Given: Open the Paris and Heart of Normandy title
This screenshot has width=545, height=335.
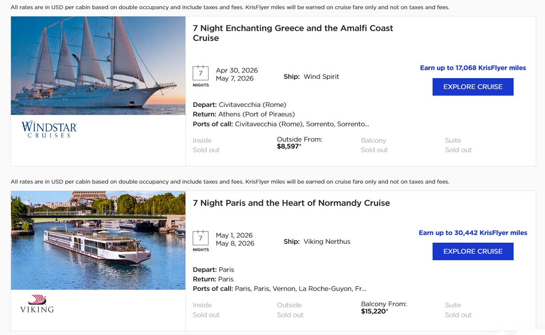Looking at the screenshot, I should point(291,203).
